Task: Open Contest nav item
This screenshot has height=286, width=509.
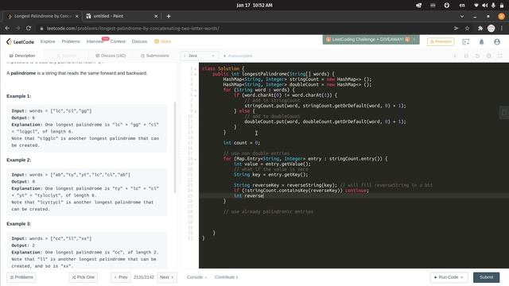Action: (x=118, y=41)
